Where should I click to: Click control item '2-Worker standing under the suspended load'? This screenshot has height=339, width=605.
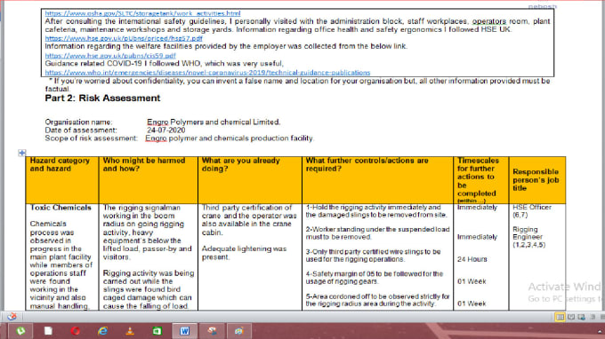tap(377, 233)
